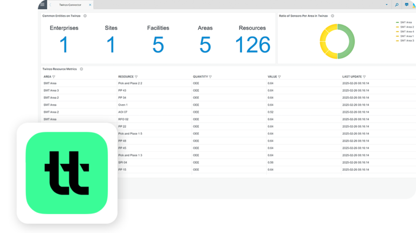Click the 0.52 value cell
The height and width of the screenshot is (233, 416).
[270, 112]
